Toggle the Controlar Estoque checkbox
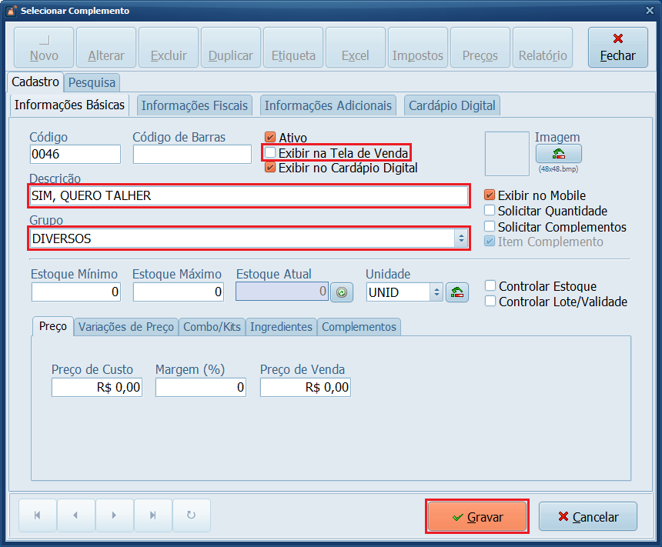 (490, 286)
